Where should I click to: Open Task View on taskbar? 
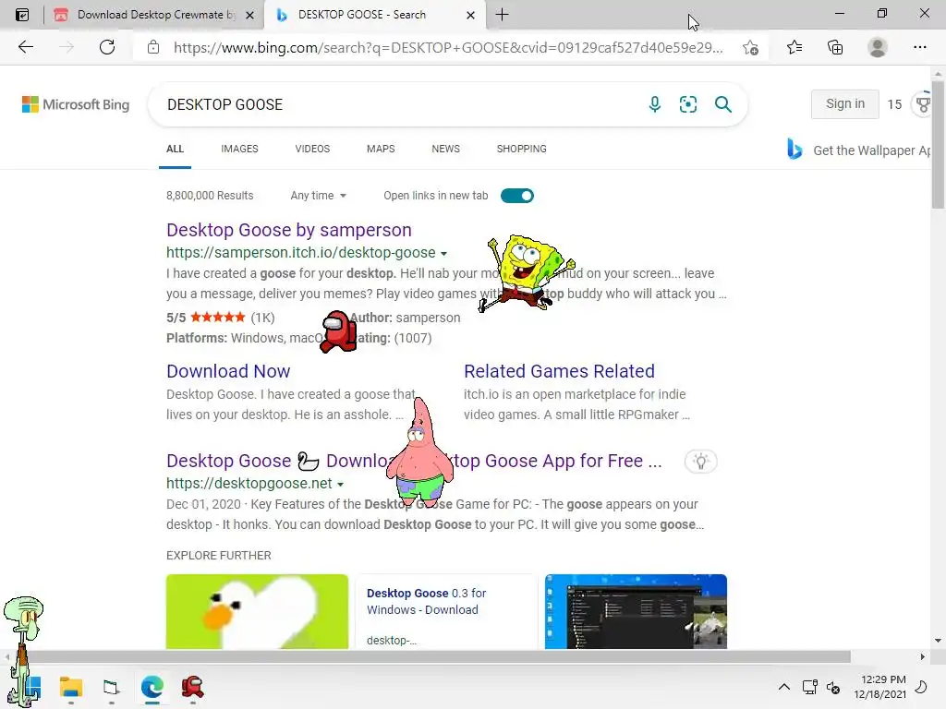(111, 687)
